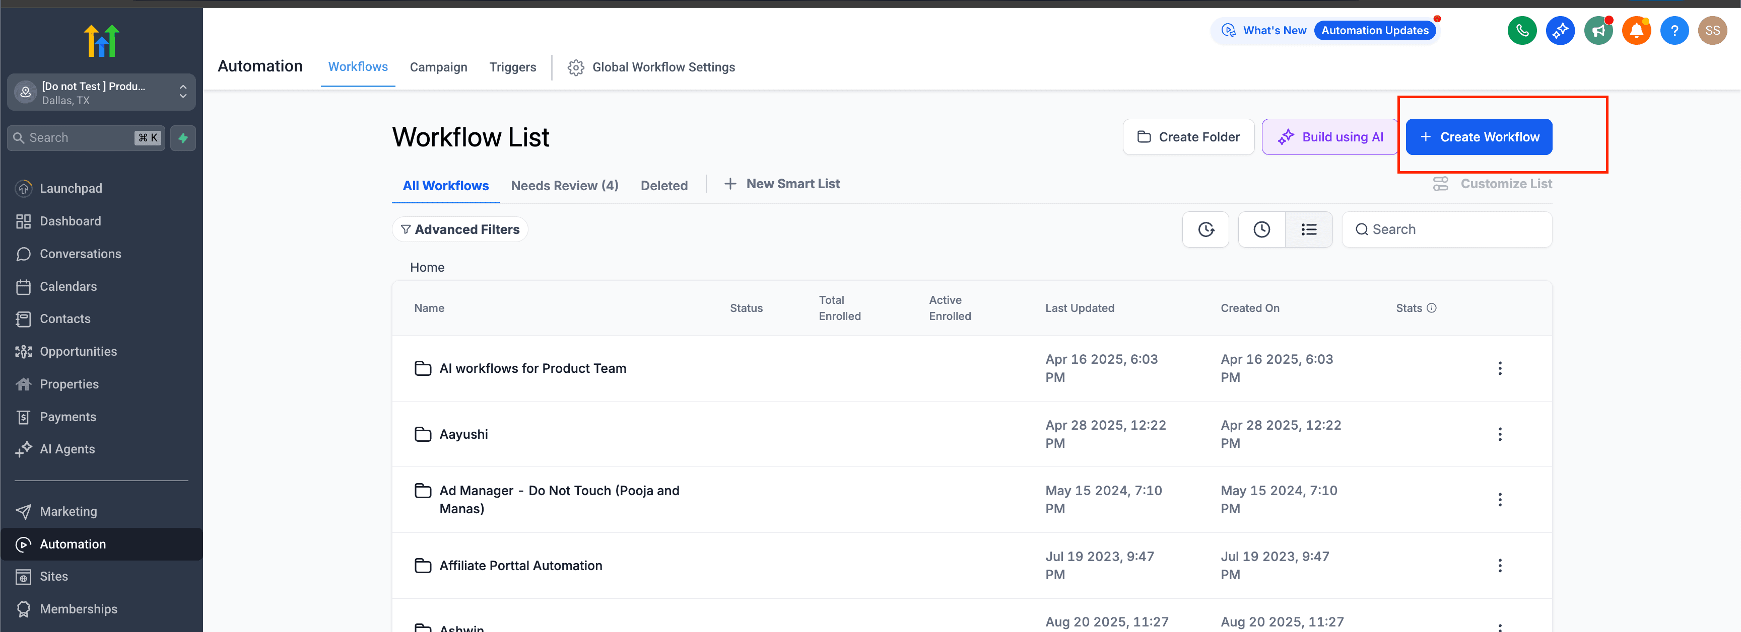Open the three-dot menu for Aayushi folder
Screen dimensions: 1741x632
pos(1500,434)
